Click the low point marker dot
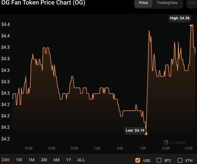Viewport: 197px width, 164px height. coord(146,134)
